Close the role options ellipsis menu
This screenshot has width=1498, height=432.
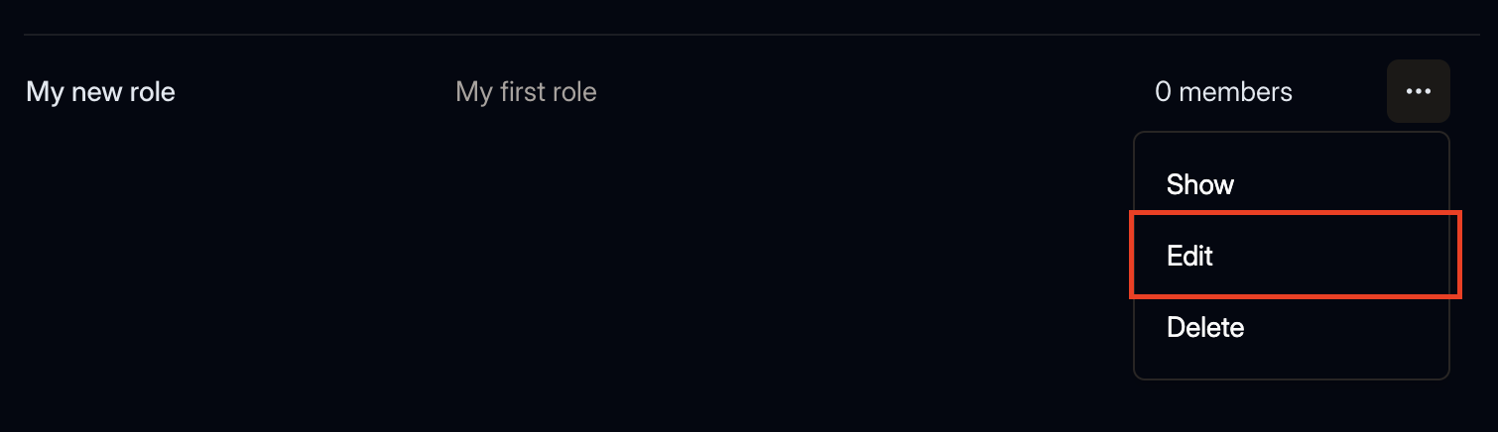1418,91
